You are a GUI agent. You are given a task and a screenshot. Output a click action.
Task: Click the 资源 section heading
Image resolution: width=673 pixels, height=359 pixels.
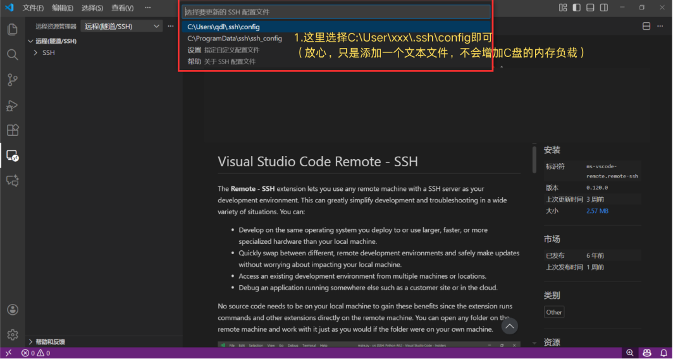(552, 343)
